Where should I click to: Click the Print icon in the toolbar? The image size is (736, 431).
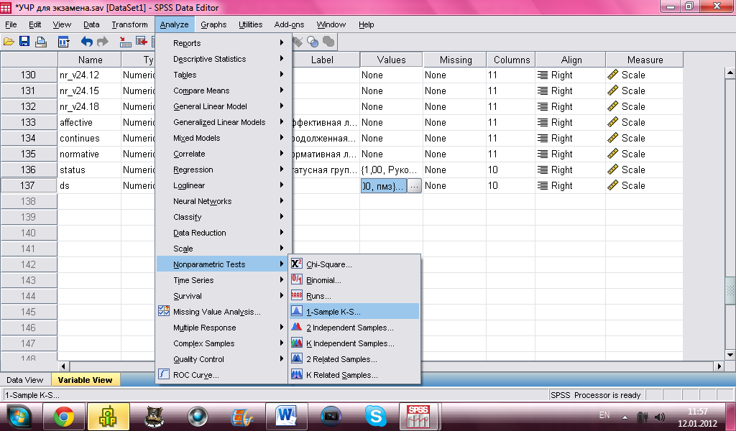pos(41,42)
